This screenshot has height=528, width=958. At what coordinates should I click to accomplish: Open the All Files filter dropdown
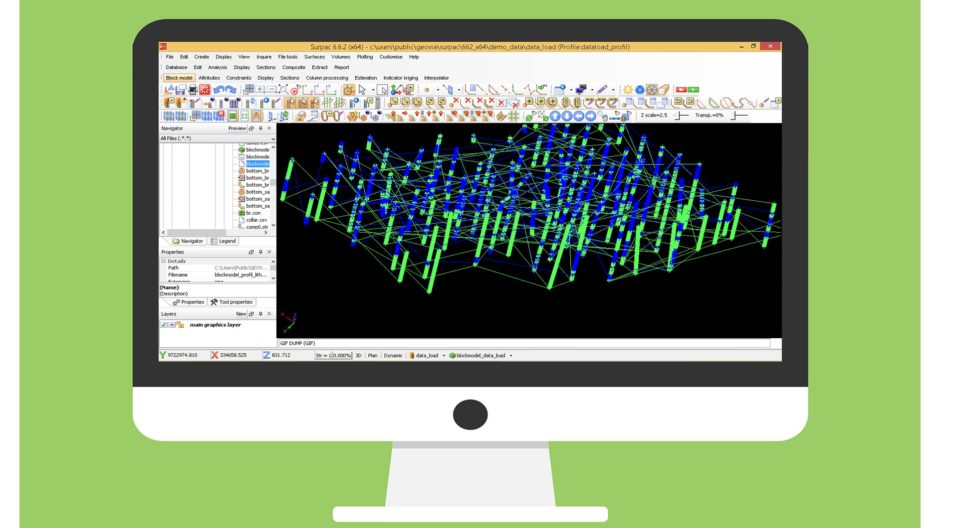pos(273,138)
